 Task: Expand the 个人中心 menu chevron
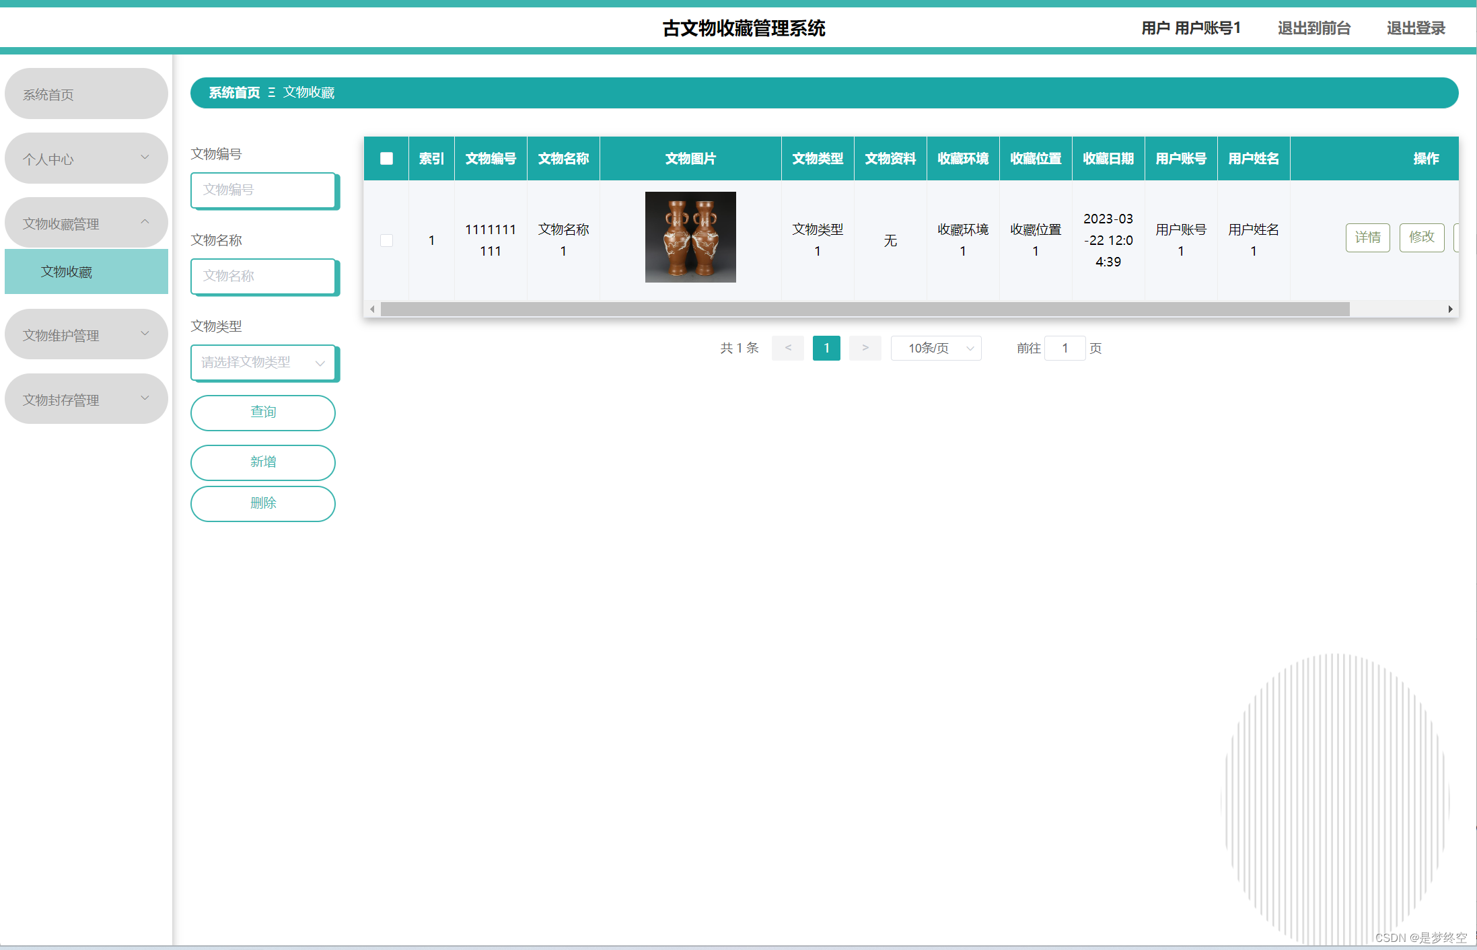tap(145, 157)
